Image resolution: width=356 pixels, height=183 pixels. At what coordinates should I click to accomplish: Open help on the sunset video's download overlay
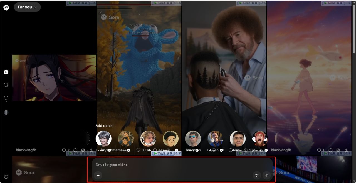347,3
